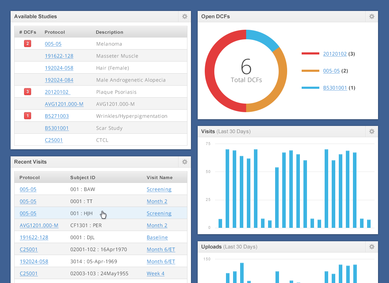This screenshot has width=389, height=283.
Task: Click orange legend swatch for 005-05
Action: pos(310,71)
